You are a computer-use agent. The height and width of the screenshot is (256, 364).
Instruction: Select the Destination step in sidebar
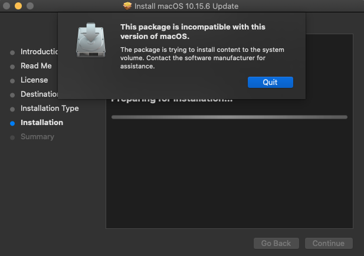(39, 94)
